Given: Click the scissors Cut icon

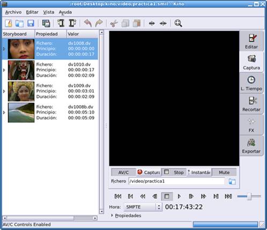Looking at the screenshot, I should [x=114, y=24].
